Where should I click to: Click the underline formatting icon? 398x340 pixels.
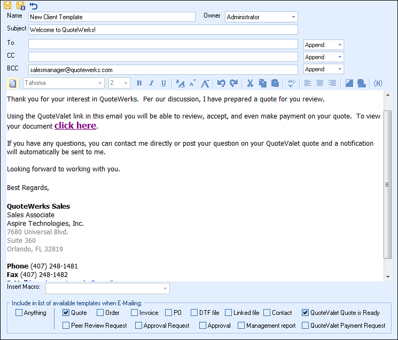pos(163,83)
